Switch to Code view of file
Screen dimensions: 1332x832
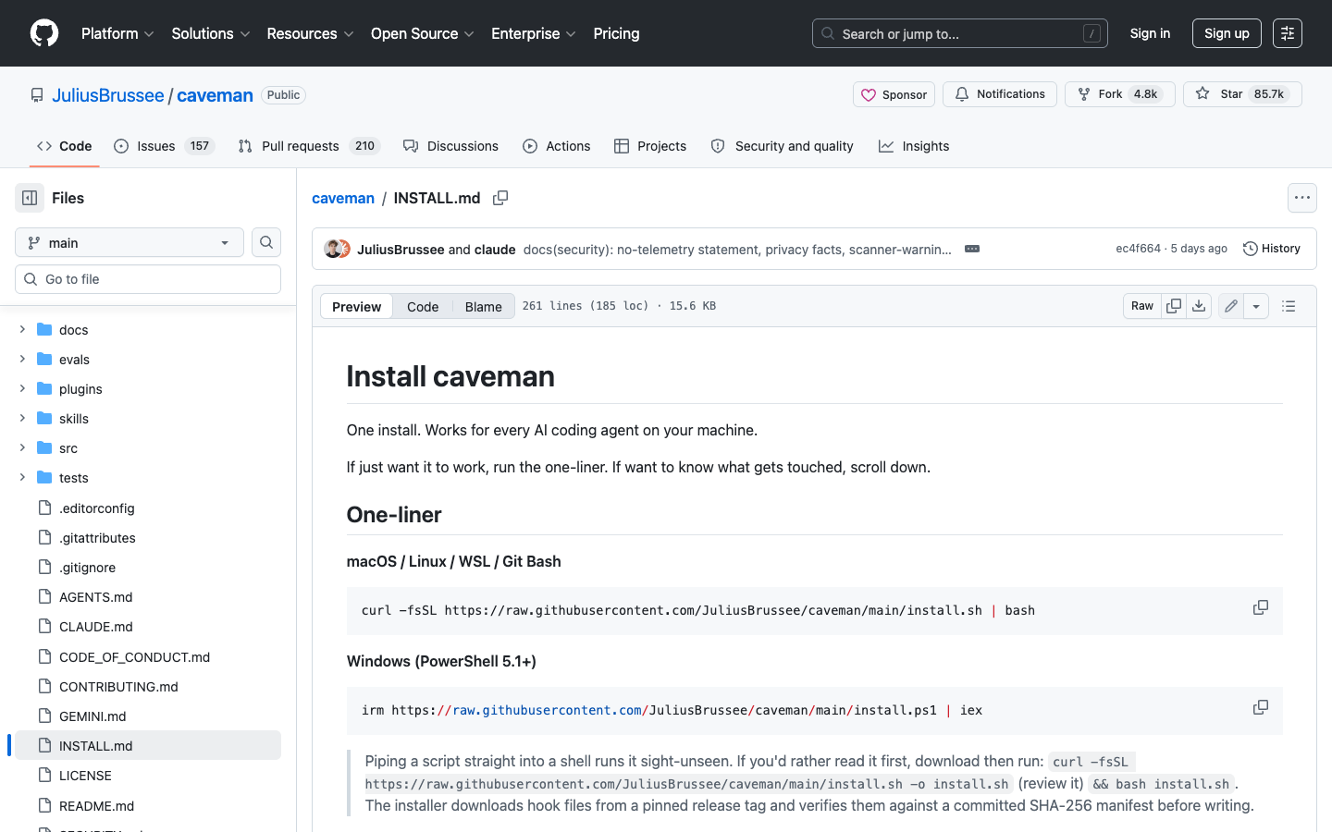point(423,307)
